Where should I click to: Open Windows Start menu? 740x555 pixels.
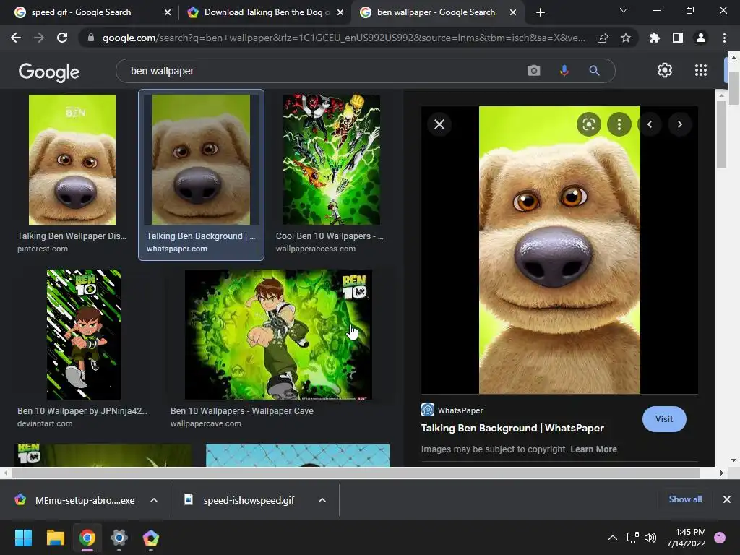point(24,538)
